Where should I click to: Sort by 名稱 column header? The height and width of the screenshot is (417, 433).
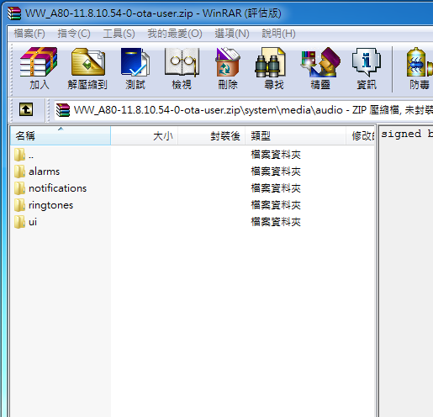tap(61, 136)
